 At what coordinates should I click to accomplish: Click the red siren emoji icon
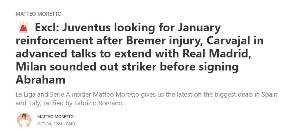pyautogui.click(x=24, y=27)
